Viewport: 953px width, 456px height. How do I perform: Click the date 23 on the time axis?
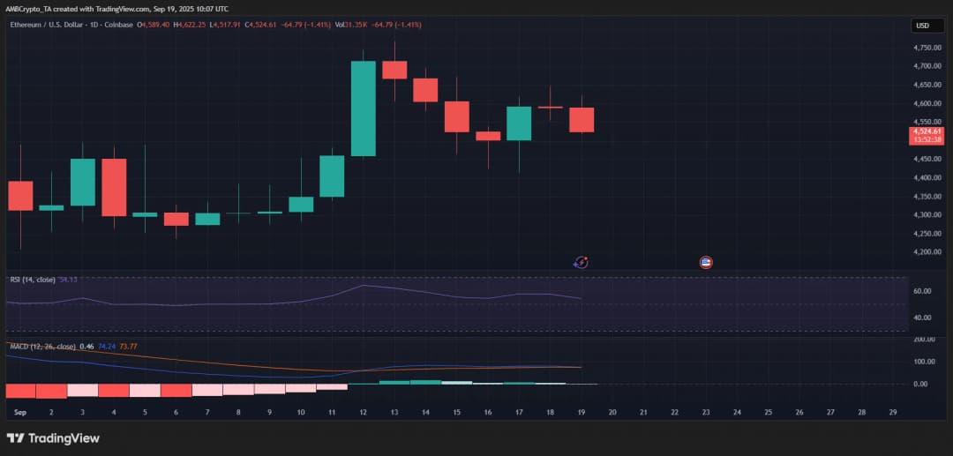(x=706, y=412)
